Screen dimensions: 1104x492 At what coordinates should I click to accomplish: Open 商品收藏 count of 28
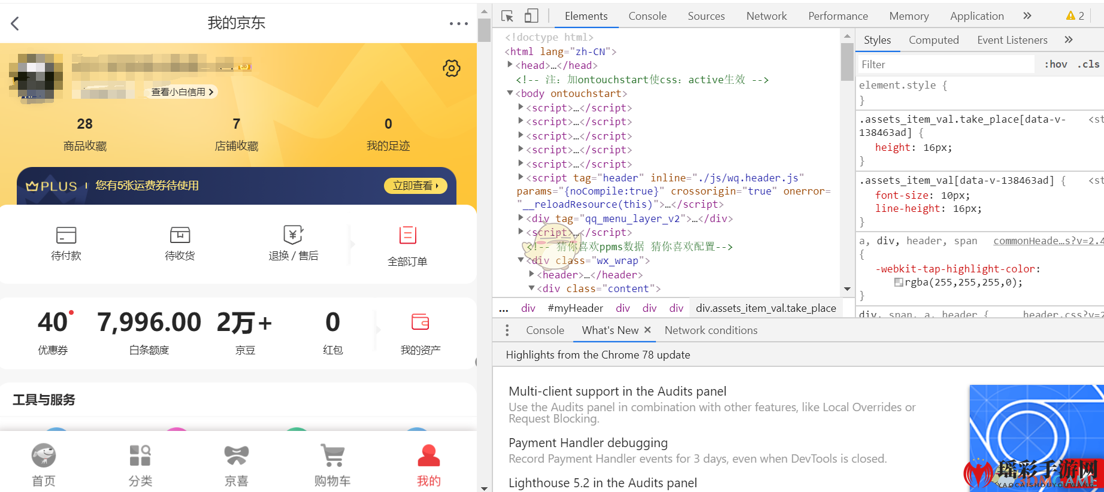pyautogui.click(x=85, y=134)
